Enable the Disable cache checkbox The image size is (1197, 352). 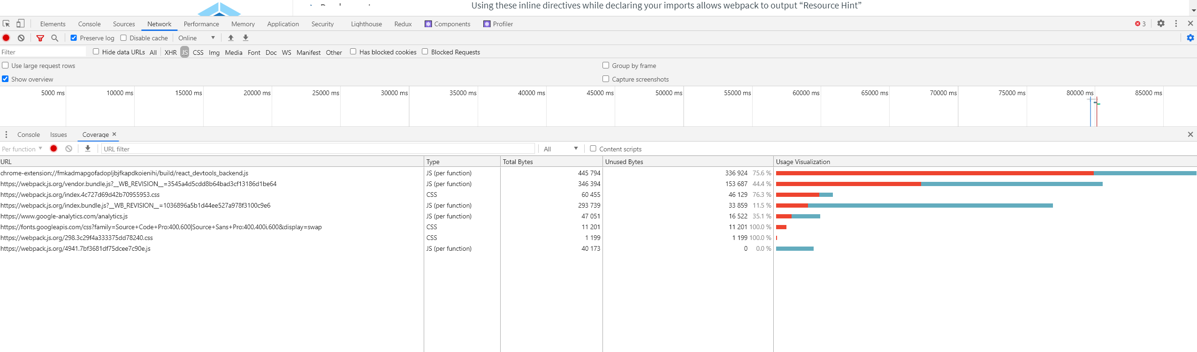(x=123, y=38)
